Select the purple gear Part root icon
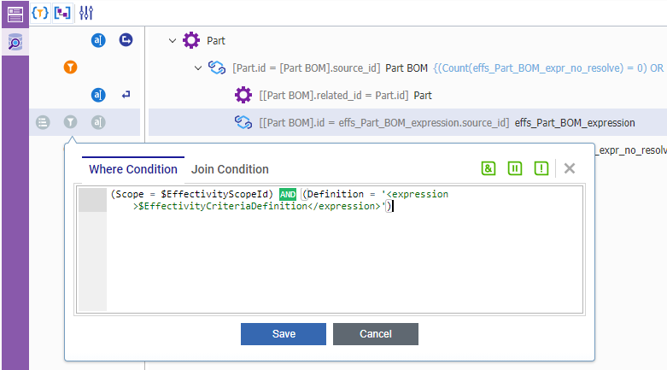Viewport: 667px width, 370px height. [x=191, y=40]
